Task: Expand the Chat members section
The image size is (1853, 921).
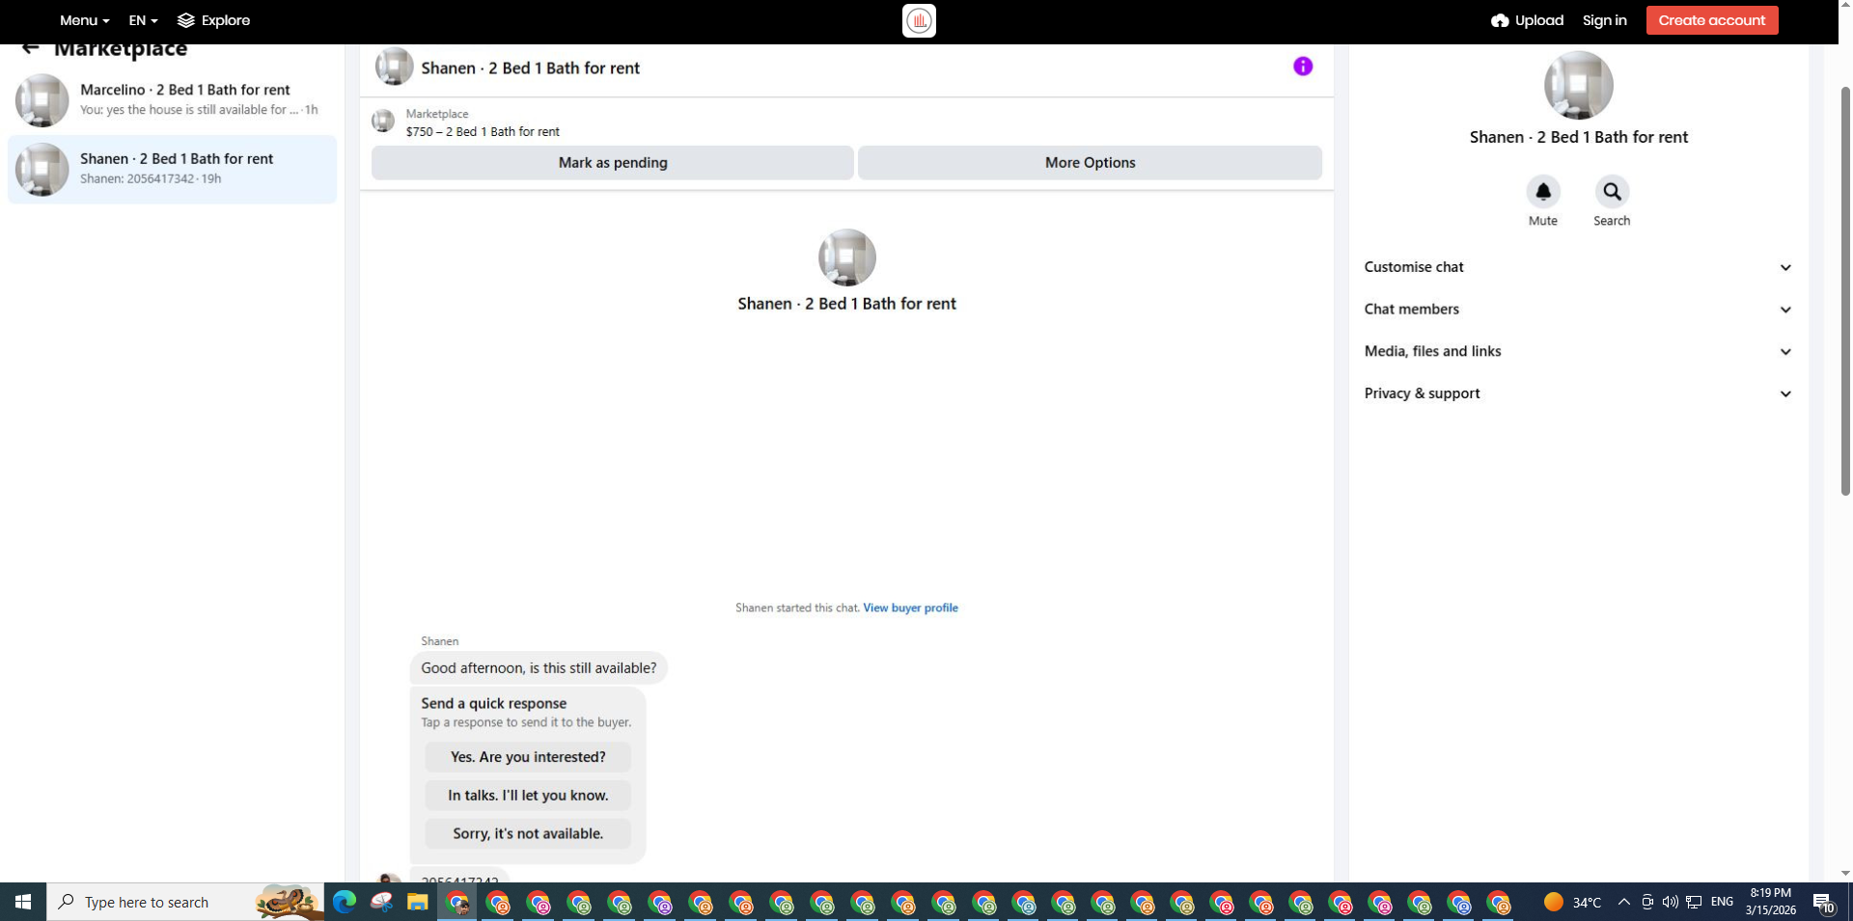Action: coord(1579,310)
